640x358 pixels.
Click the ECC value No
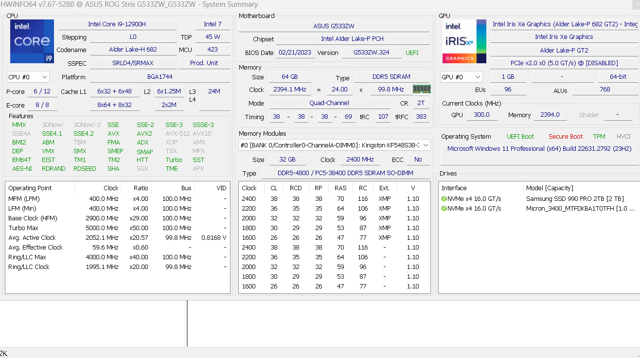point(418,160)
